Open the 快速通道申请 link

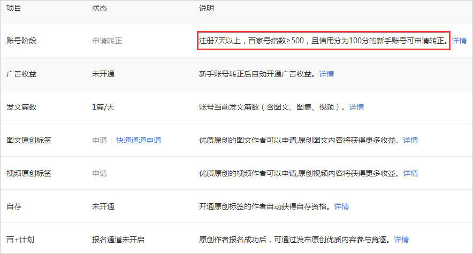[x=139, y=140]
